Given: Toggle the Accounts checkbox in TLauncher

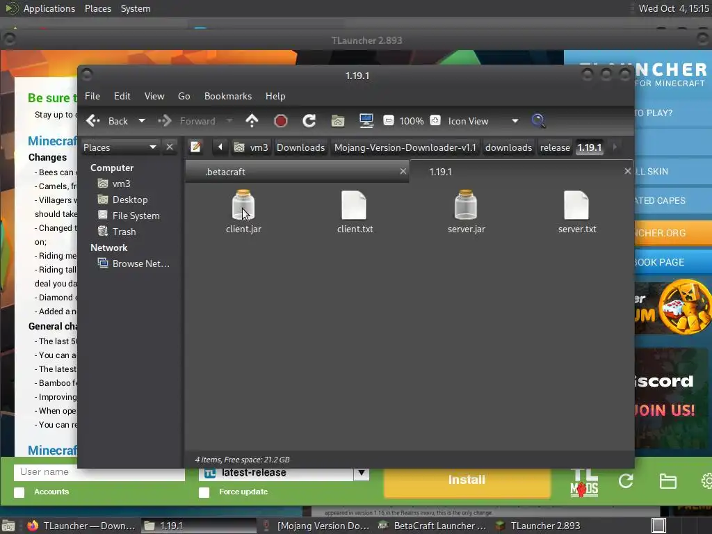Looking at the screenshot, I should [19, 492].
